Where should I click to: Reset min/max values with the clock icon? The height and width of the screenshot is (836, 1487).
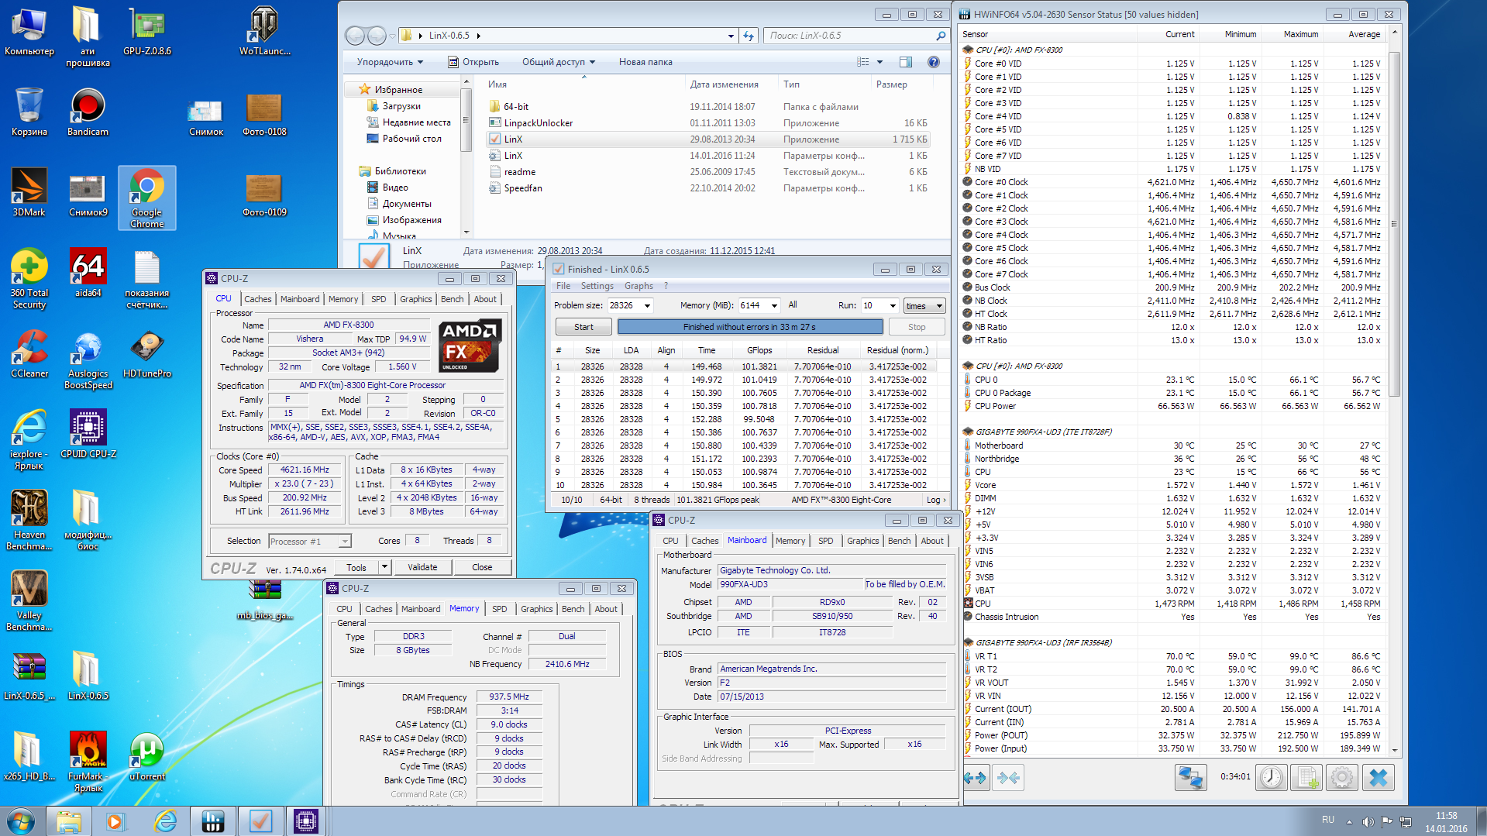pyautogui.click(x=1271, y=777)
